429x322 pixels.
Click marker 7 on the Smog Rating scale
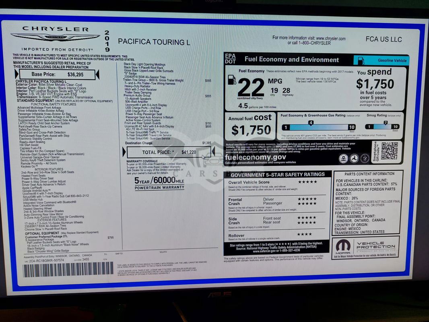pos(385,123)
